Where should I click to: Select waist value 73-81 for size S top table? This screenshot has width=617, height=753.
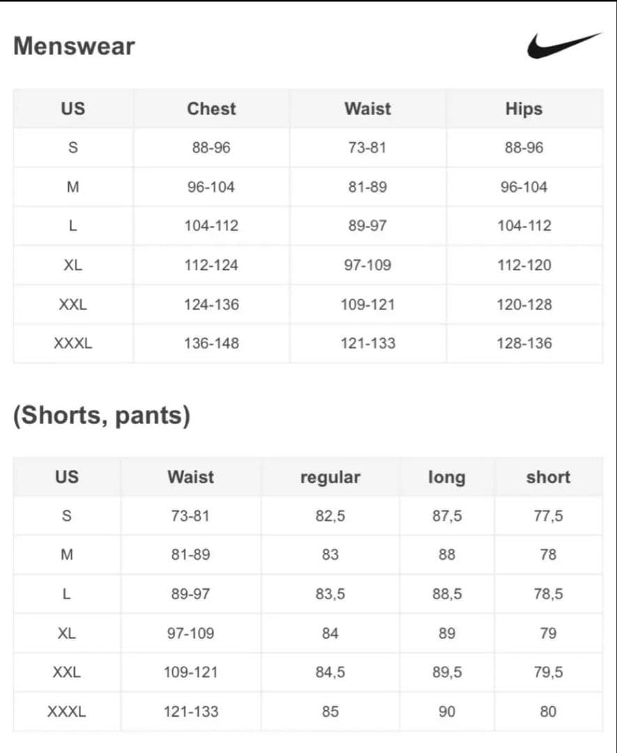[367, 147]
